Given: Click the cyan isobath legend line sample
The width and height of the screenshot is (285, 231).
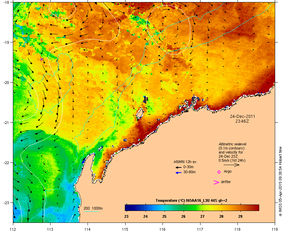Looking at the screenshot, I should point(91,211).
